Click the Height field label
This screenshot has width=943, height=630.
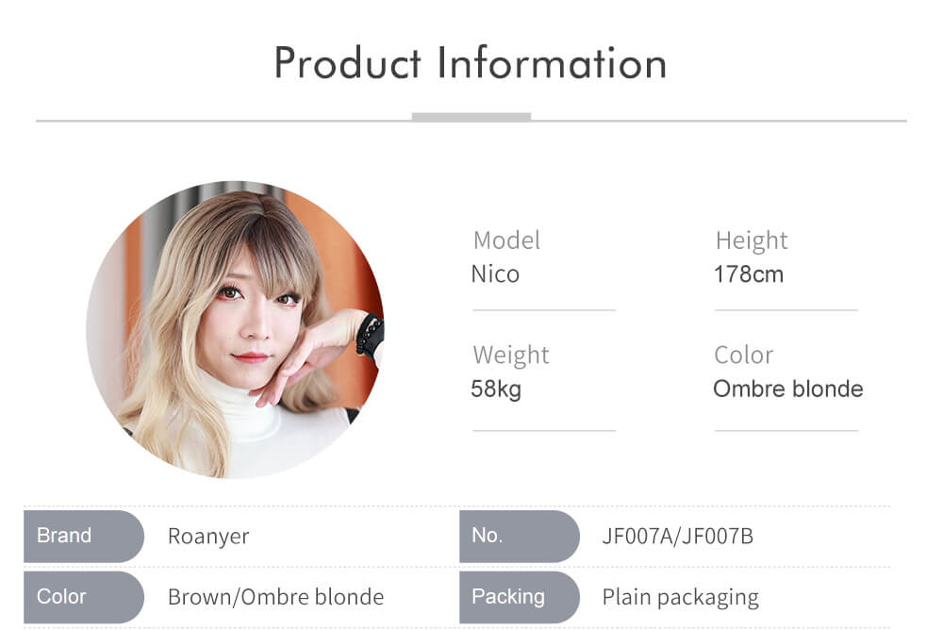point(752,241)
